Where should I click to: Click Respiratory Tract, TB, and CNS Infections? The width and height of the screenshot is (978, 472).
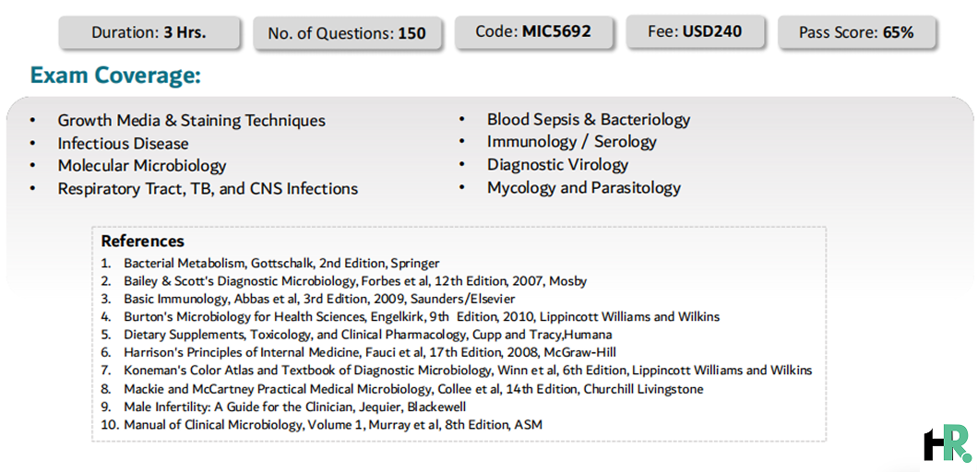coord(208,188)
